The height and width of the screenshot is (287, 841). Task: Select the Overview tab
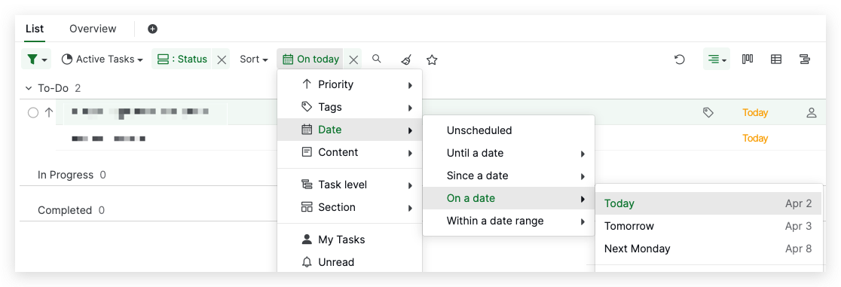coord(93,29)
